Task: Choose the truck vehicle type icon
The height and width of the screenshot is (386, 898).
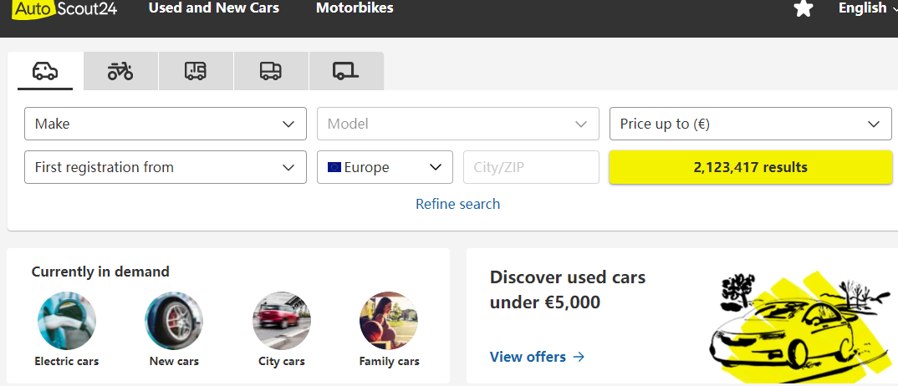Action: click(271, 71)
